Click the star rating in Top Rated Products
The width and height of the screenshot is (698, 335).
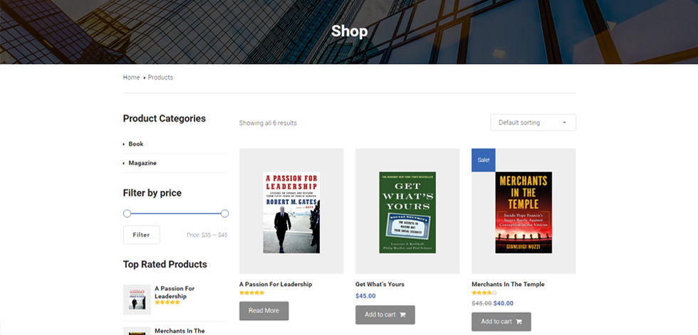pos(167,302)
